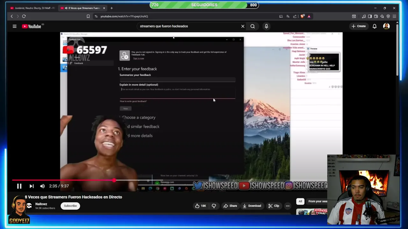This screenshot has height=229, width=408.
Task: Open Brave Rewards triangle icon
Action: (x=309, y=16)
